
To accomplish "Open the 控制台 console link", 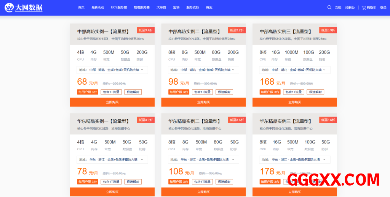I will [350, 8].
